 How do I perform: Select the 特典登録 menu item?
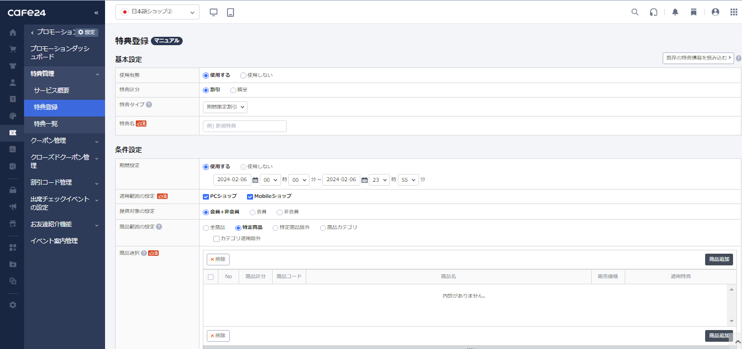[65, 107]
